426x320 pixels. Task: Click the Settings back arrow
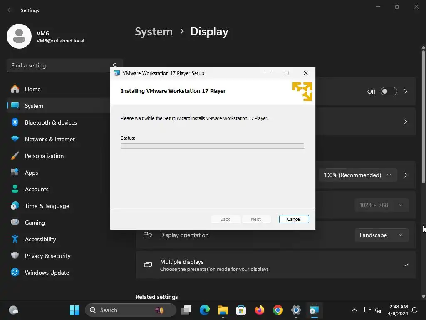tap(10, 10)
